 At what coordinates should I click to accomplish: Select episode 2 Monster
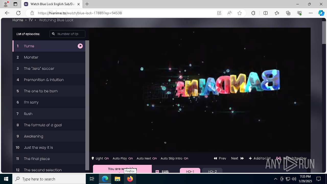[x=49, y=57]
